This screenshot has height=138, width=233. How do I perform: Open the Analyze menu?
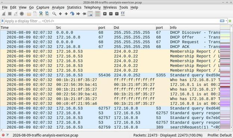pyautogui.click(x=58, y=7)
